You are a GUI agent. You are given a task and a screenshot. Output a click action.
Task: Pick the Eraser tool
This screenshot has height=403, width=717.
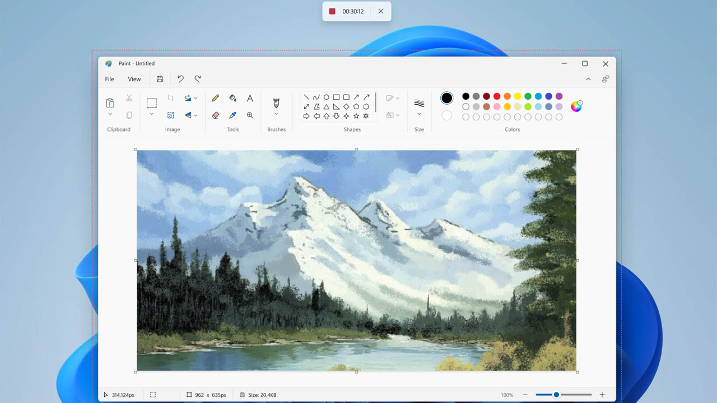point(215,115)
